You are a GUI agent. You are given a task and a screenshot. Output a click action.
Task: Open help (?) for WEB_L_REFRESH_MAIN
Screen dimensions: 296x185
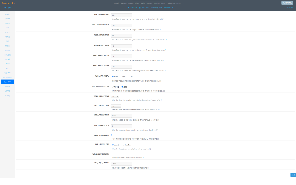pos(163,19)
